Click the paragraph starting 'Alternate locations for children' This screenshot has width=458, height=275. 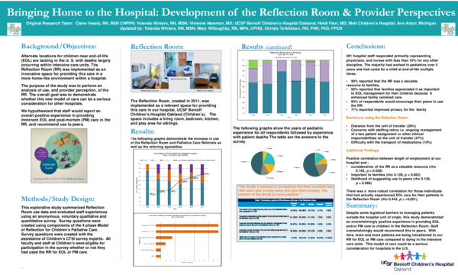point(66,67)
